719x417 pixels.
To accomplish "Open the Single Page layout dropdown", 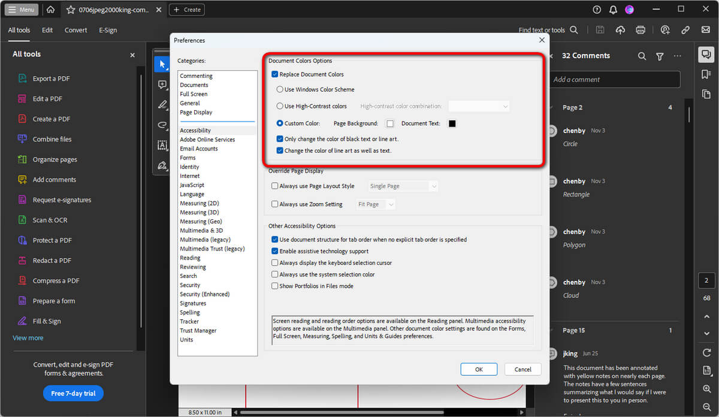I will 403,186.
